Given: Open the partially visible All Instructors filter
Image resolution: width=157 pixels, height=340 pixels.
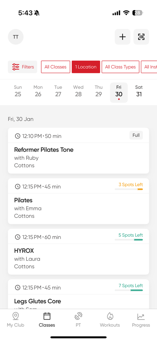Looking at the screenshot, I should [149, 67].
